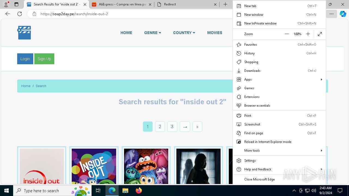Follow the Search breadcrumb link
This screenshot has width=349, height=196.
click(41, 86)
